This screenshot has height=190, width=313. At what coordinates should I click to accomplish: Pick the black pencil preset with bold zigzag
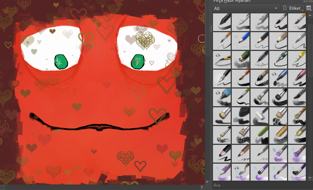[x=222, y=154]
